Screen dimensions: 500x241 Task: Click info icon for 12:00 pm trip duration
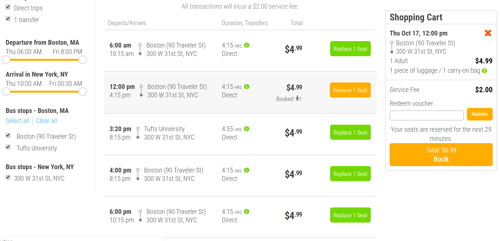(247, 87)
